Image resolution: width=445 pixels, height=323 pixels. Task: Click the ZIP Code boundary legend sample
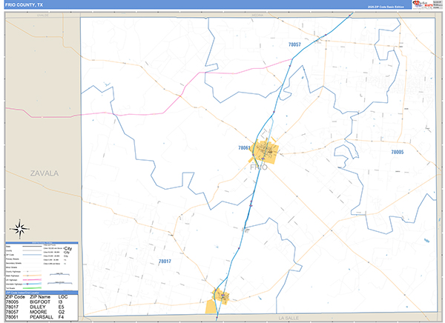click(32, 255)
